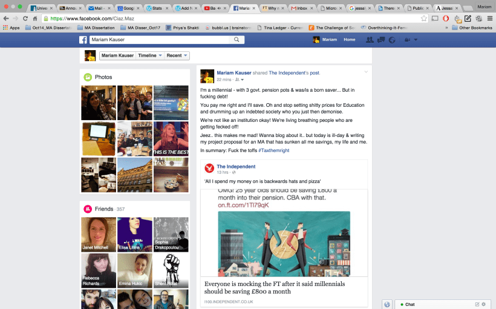Open the Apps grid in bookmarks bar
This screenshot has width=496, height=309.
click(x=11, y=28)
